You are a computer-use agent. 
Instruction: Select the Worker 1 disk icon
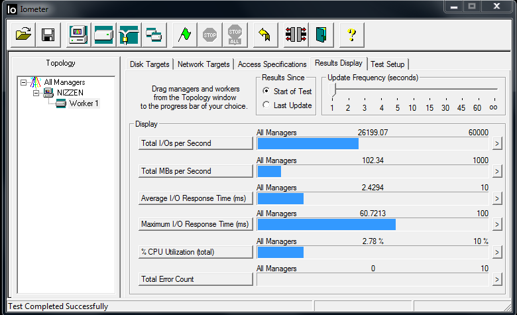[x=61, y=103]
